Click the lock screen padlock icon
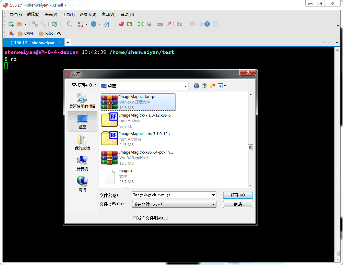343x265 pixels. [149, 24]
